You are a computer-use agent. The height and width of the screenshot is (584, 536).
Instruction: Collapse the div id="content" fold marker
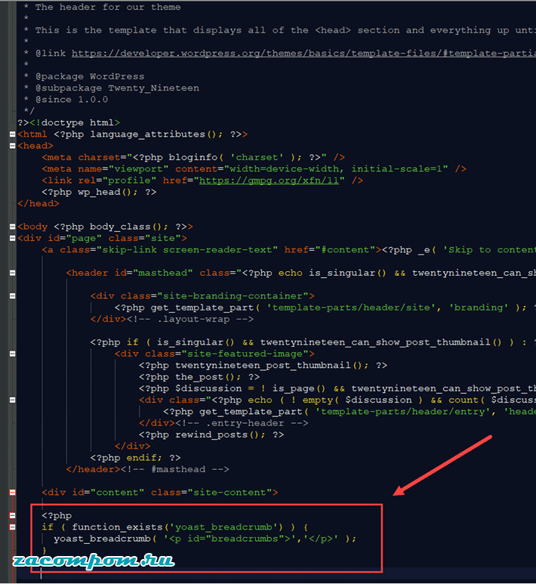12,493
